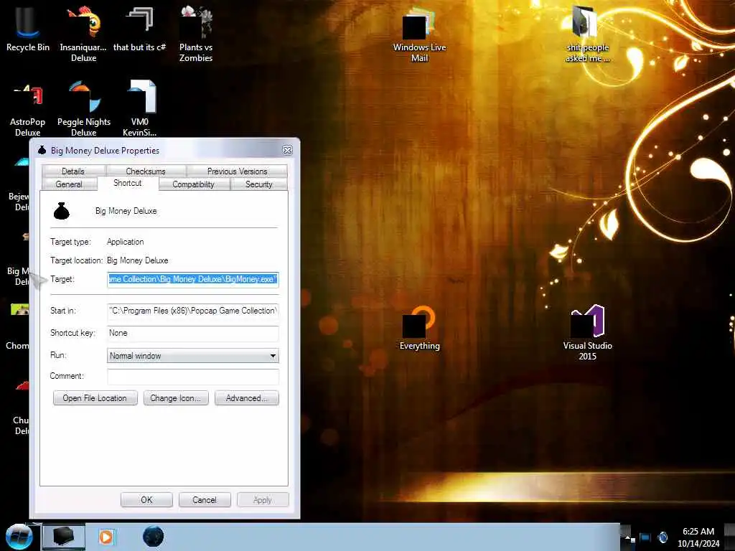Select the Windows Live Mail desktop icon
This screenshot has height=551, width=735.
coord(419,34)
